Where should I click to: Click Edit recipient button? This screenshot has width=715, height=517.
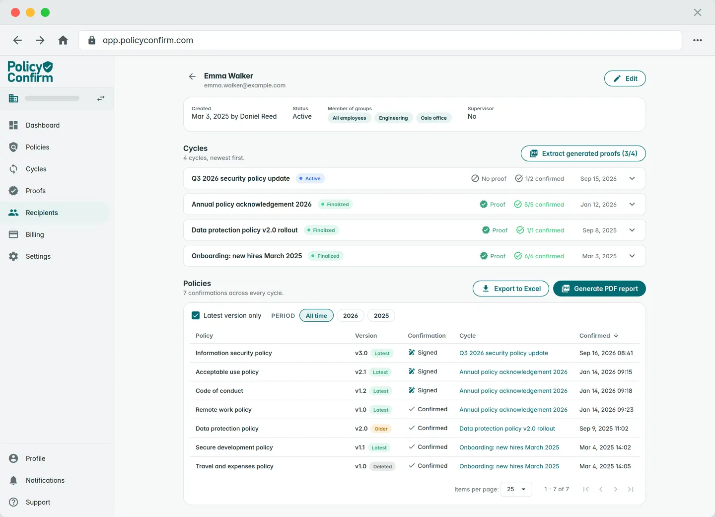[x=625, y=78]
